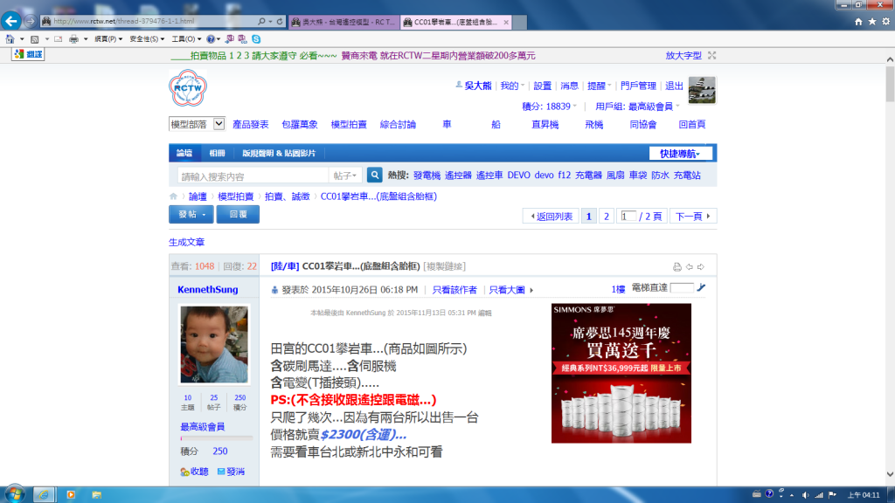Image resolution: width=895 pixels, height=503 pixels.
Task: Open the Windows Start button
Action: (14, 494)
